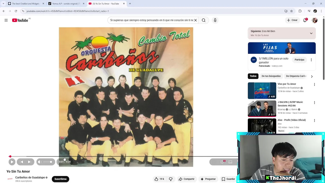Viewport: 325px width, 183px height.
Task: Open the YouTube hamburger guide menu
Action: [6, 20]
